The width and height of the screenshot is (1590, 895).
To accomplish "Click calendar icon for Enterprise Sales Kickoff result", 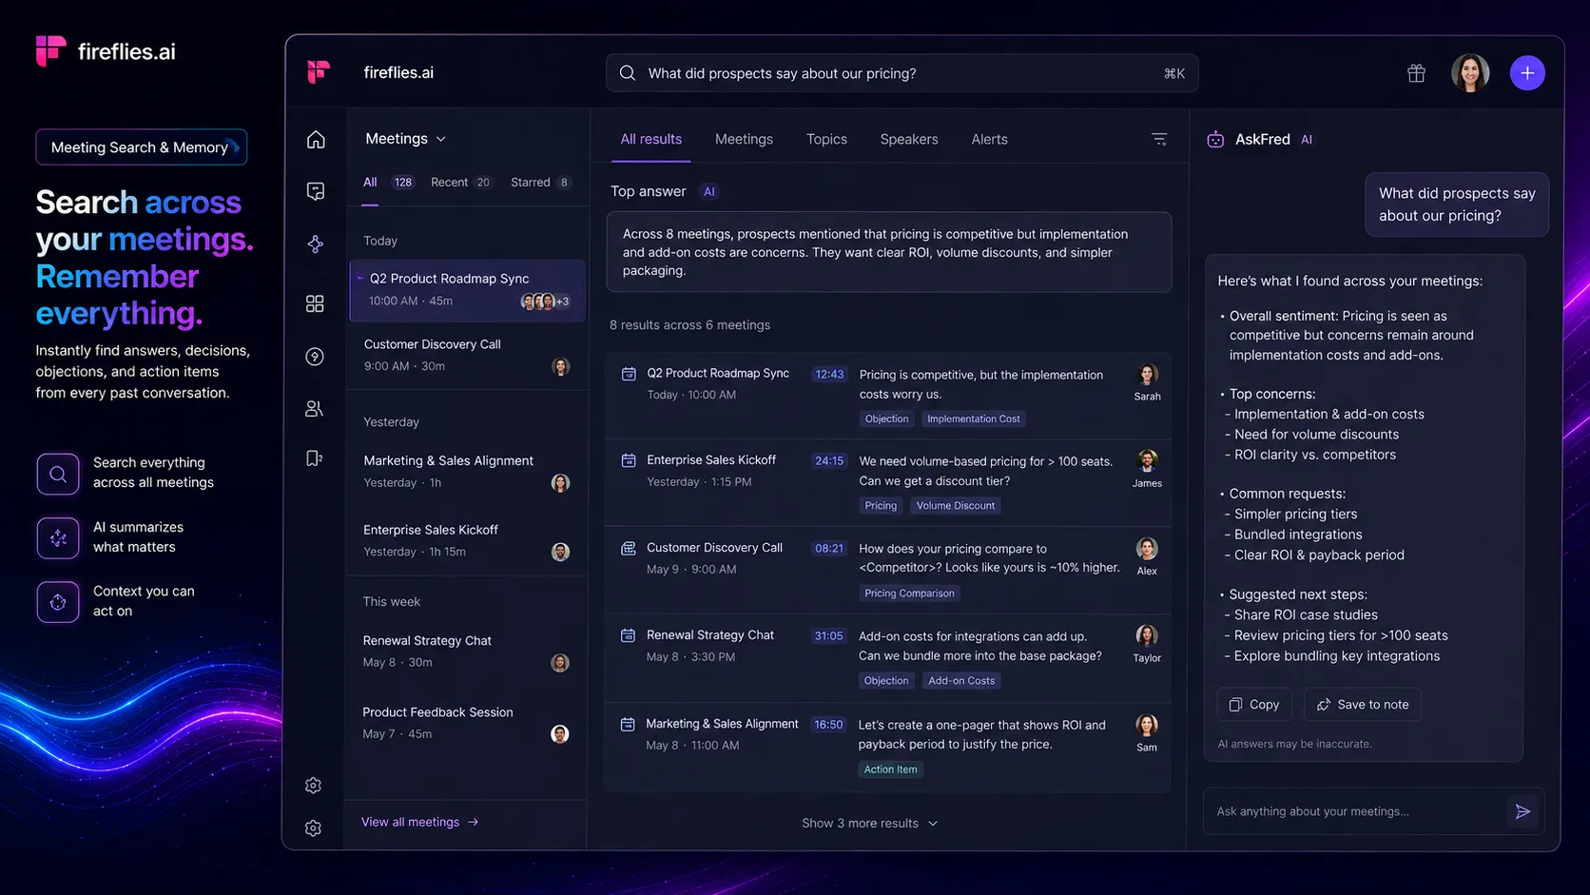I will (x=629, y=460).
